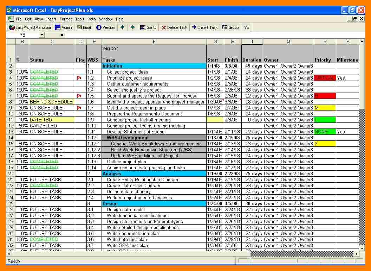This screenshot has height=271, width=371.
Task: Open the Tools menu
Action: (x=79, y=19)
